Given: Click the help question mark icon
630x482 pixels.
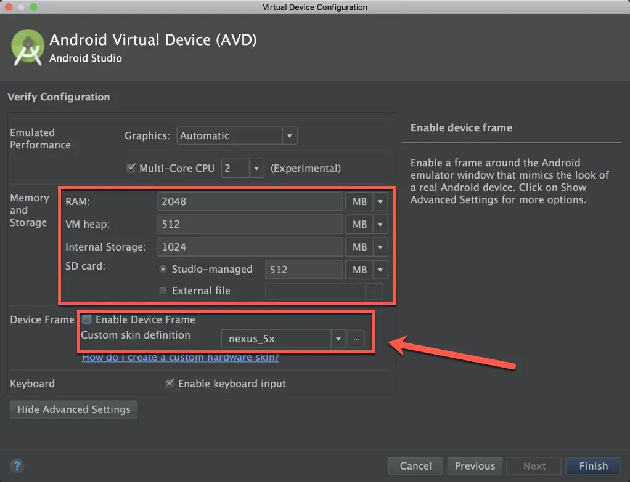Looking at the screenshot, I should (x=17, y=466).
